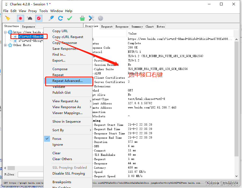Select the s?ie=utf-8&csq= request row
The width and height of the screenshot is (242, 188).
pos(31,41)
